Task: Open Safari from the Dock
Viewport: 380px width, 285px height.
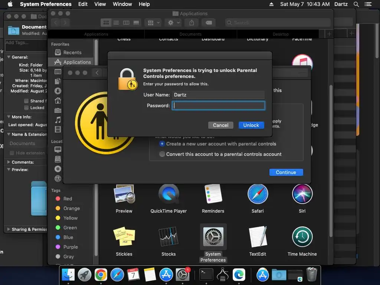Action: 117,275
